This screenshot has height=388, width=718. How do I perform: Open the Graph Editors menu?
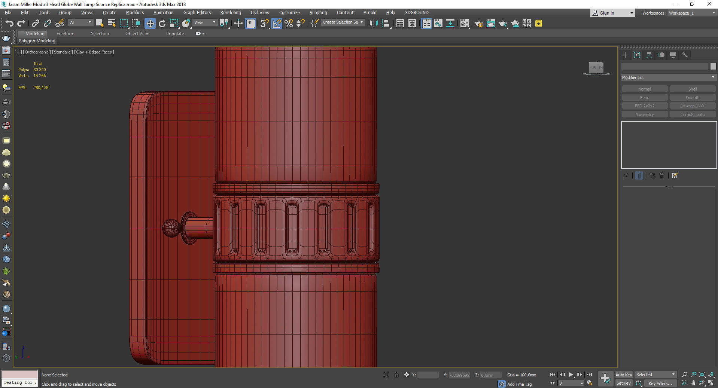tap(197, 13)
